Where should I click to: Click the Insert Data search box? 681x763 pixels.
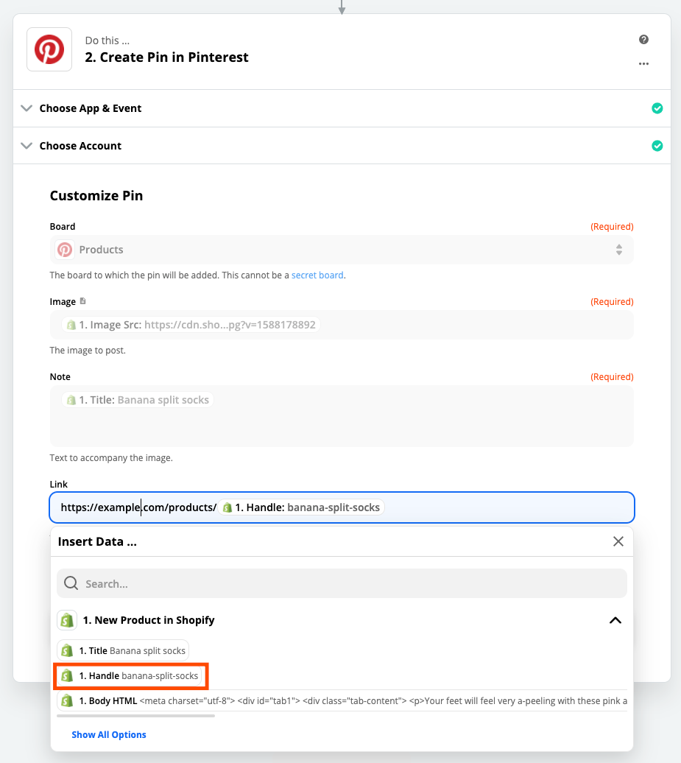342,583
